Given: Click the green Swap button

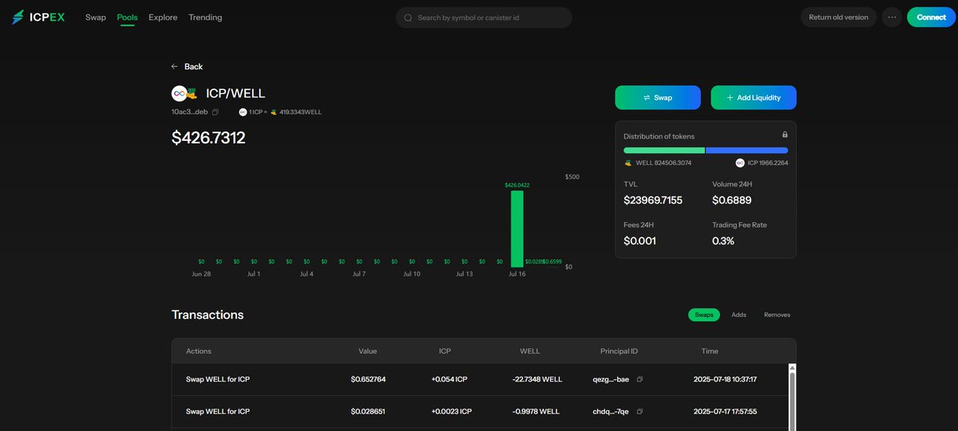Looking at the screenshot, I should coord(658,97).
